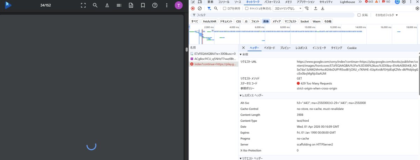
Task: Toggle network filter funnel icon
Action: (209, 8)
